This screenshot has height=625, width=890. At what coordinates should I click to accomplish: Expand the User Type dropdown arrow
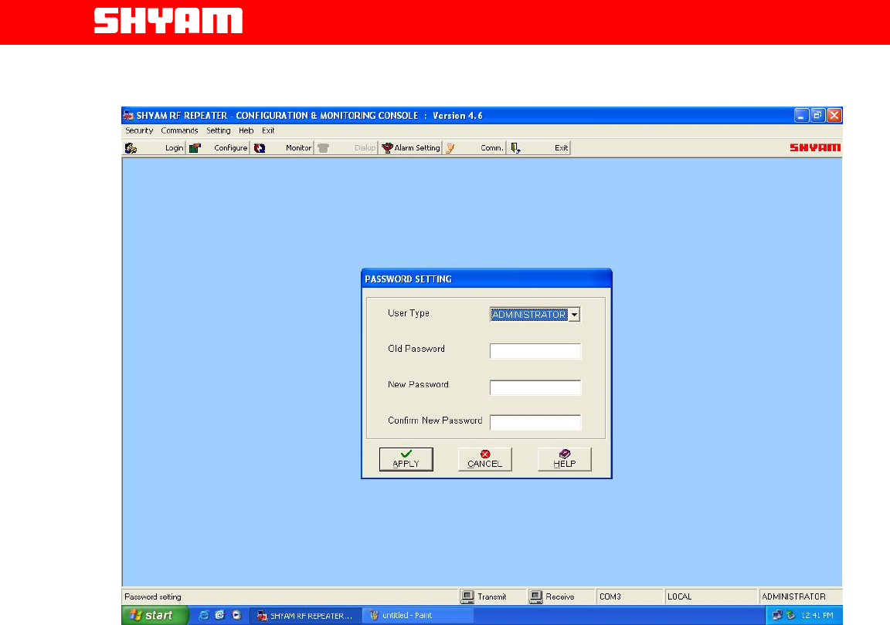point(575,315)
